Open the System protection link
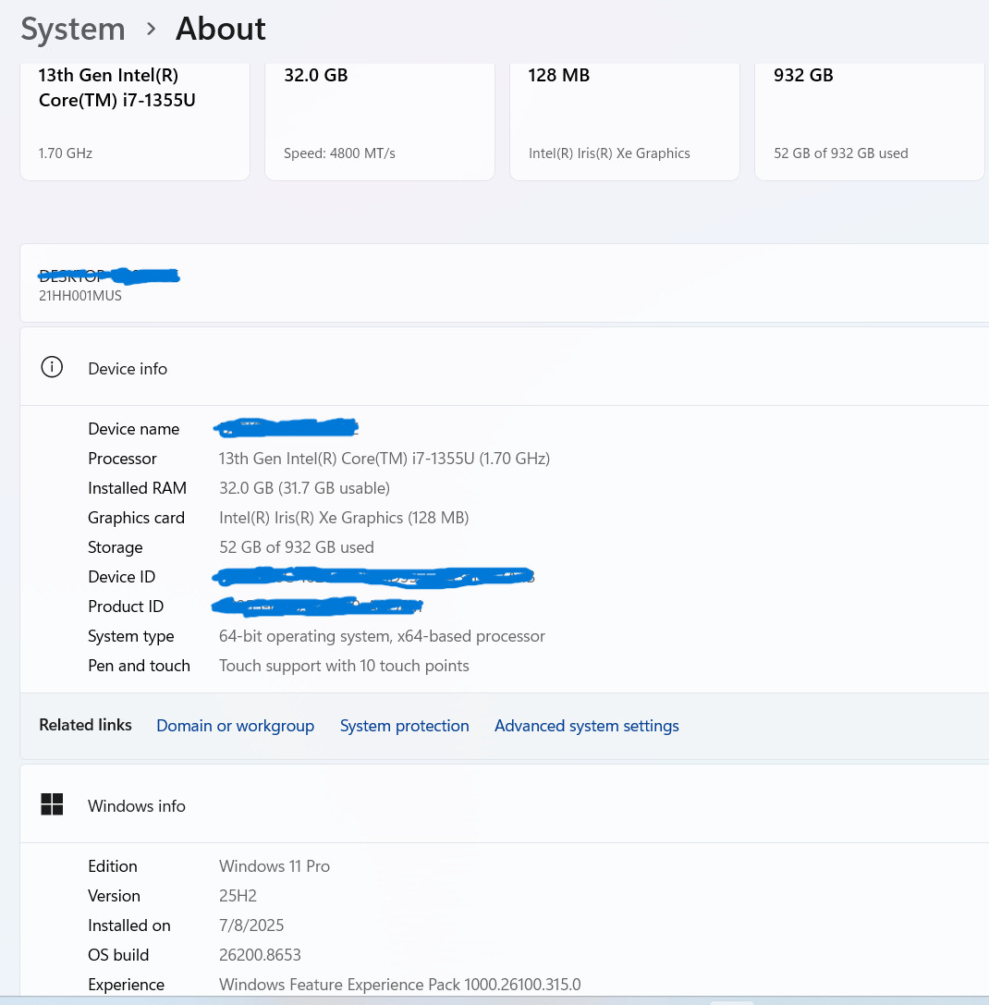Screen dimensions: 989x1005 point(405,726)
